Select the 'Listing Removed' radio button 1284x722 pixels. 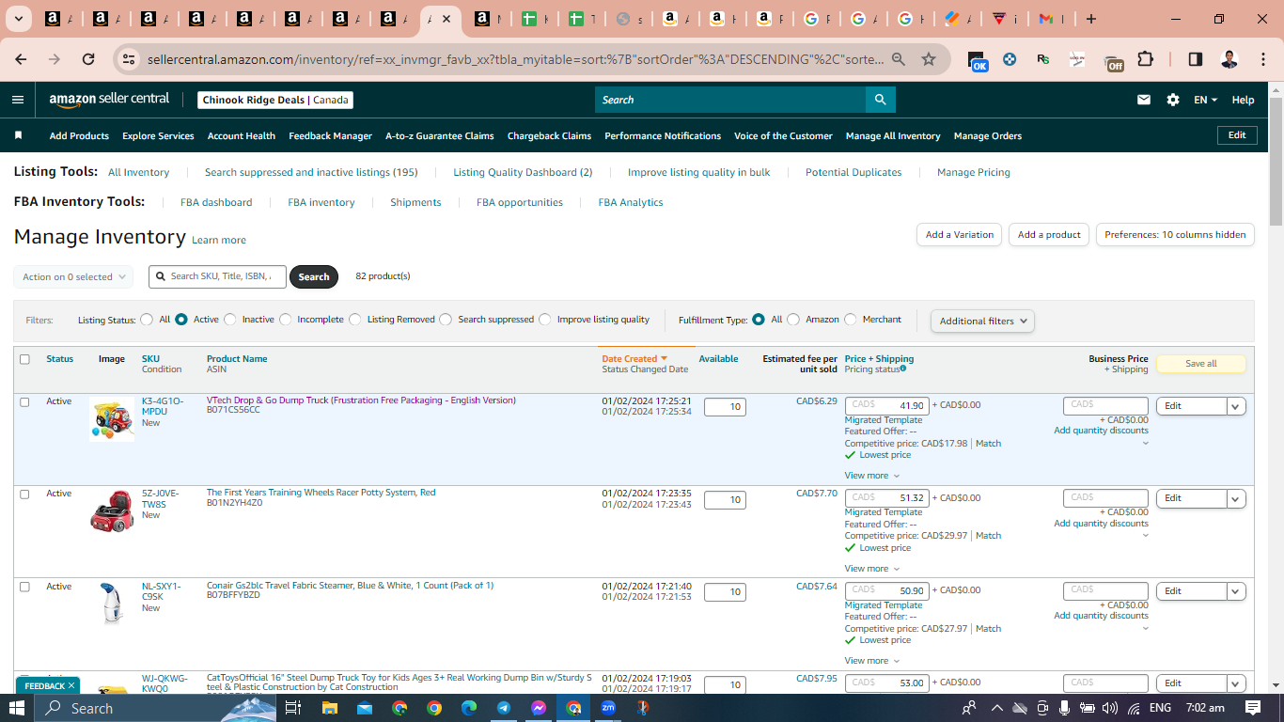355,320
